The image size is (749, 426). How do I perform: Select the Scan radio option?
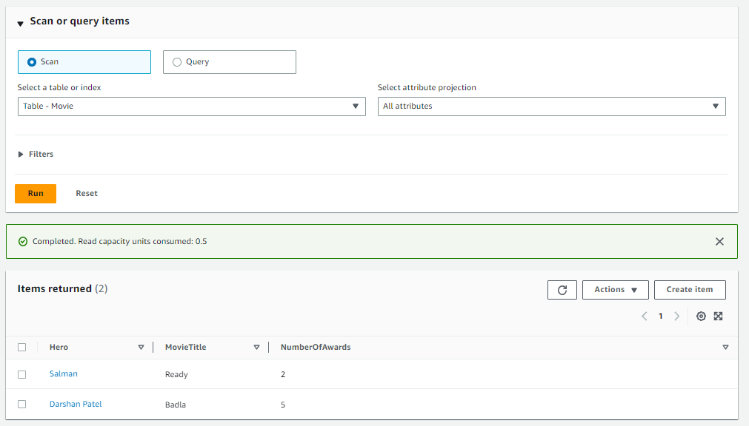pos(84,62)
